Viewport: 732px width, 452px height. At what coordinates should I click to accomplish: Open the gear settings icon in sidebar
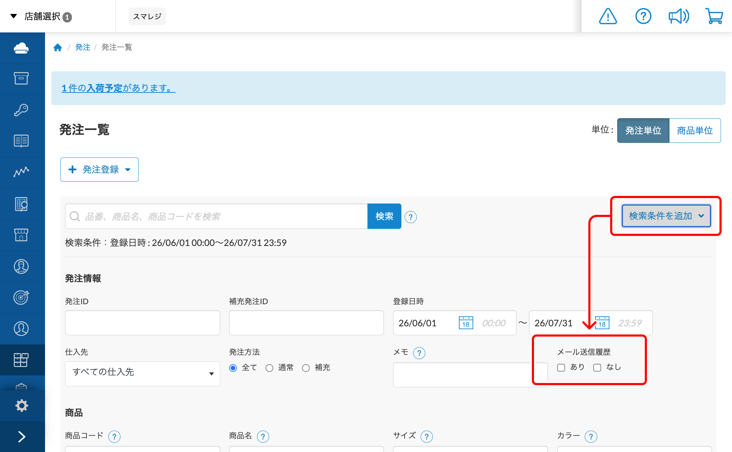21,406
